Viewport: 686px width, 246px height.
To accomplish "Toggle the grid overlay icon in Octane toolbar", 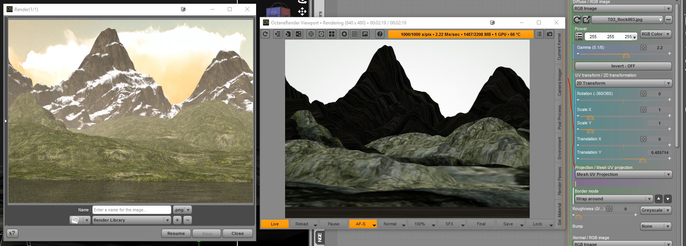I will (355, 34).
